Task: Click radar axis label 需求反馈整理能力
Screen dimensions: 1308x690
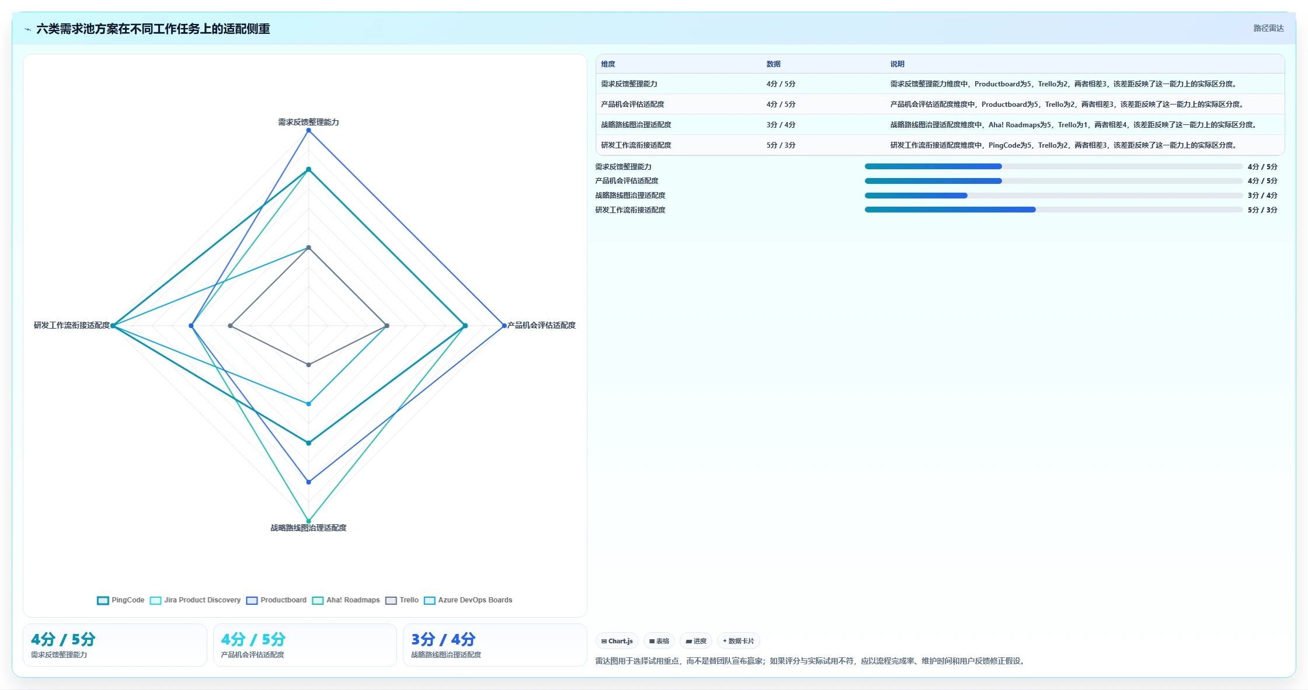Action: coord(308,122)
